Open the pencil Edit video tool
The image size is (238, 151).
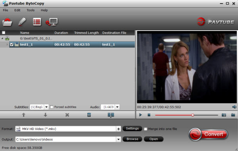tap(22, 21)
